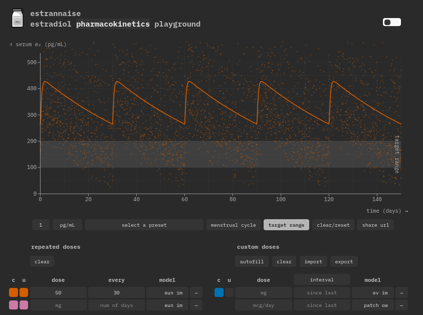
Task: Autofill the custom doses
Action: (x=252, y=261)
